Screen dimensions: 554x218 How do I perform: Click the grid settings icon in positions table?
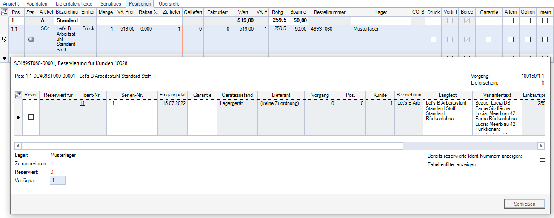[x=4, y=12]
